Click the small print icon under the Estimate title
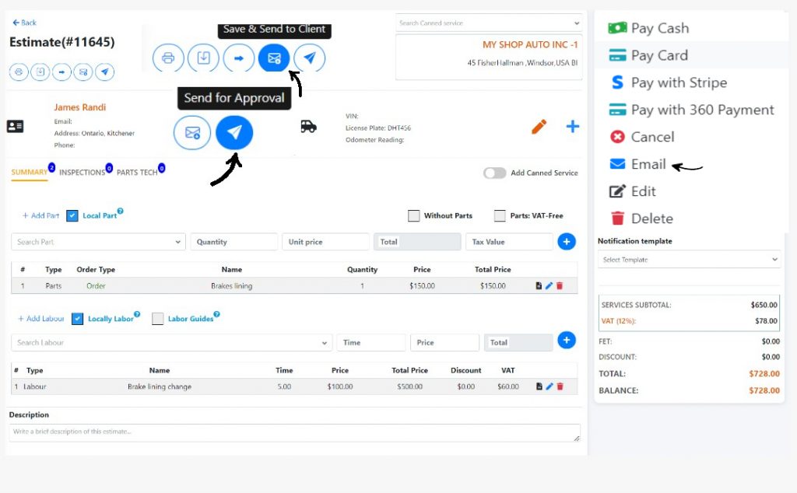The width and height of the screenshot is (797, 493). (x=19, y=72)
